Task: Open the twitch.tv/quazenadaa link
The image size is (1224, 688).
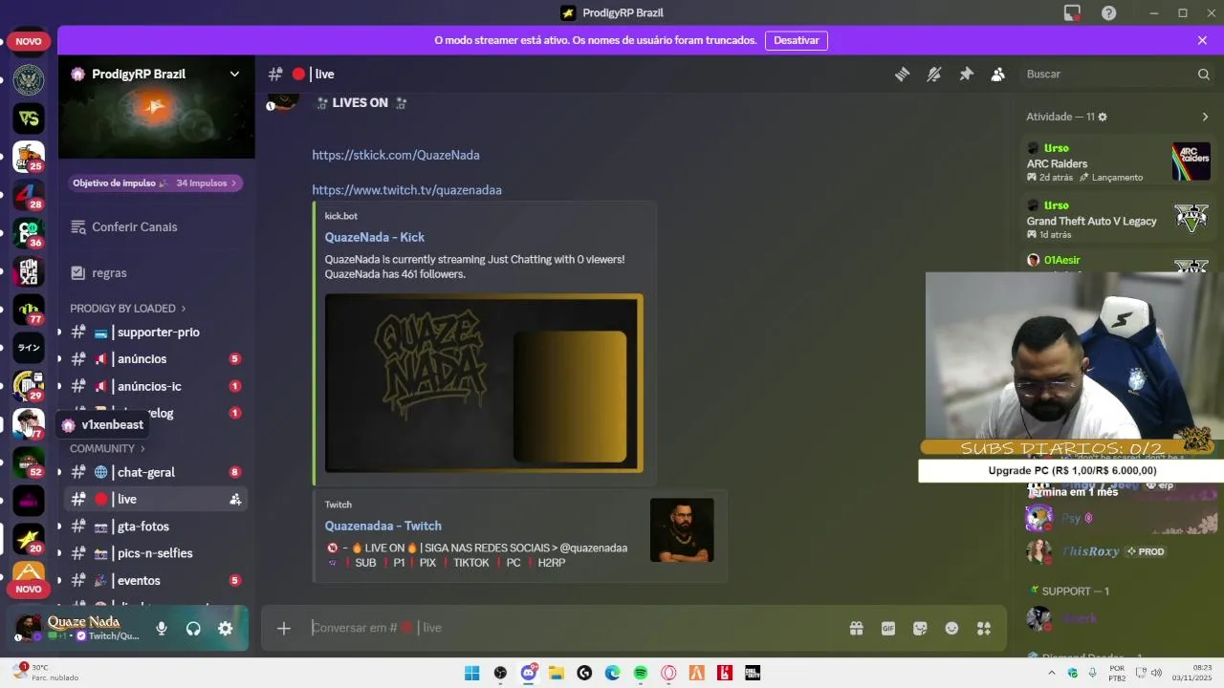Action: (406, 190)
